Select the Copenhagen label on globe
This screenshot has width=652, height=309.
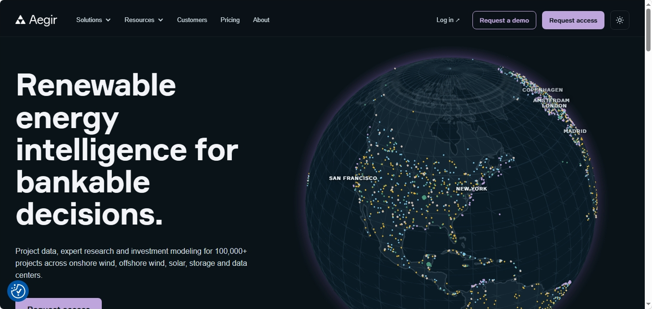coord(543,90)
